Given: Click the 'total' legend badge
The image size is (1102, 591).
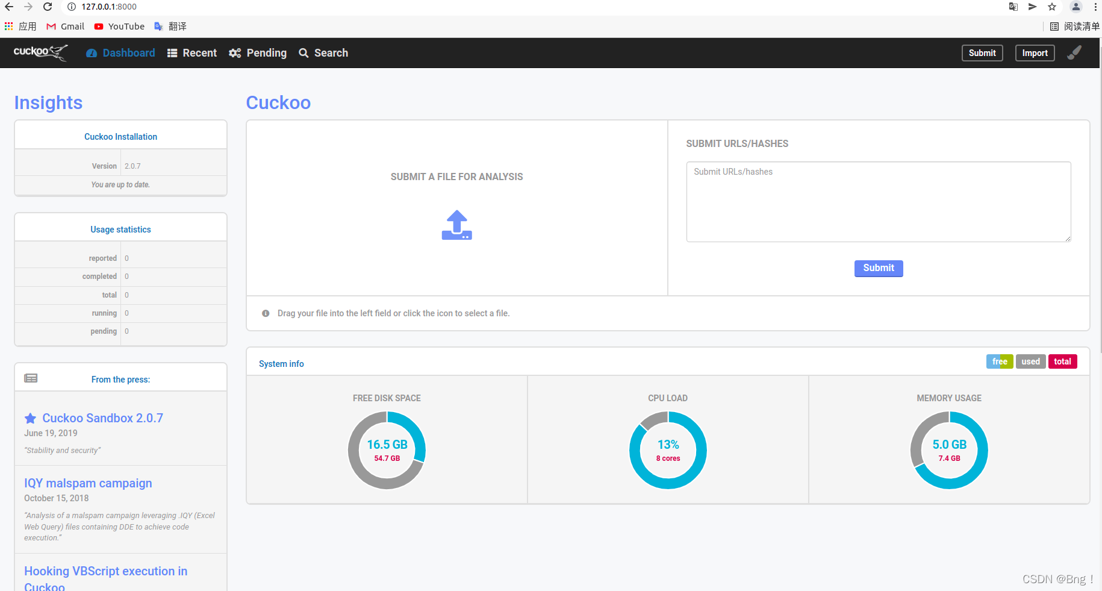Looking at the screenshot, I should (x=1062, y=361).
